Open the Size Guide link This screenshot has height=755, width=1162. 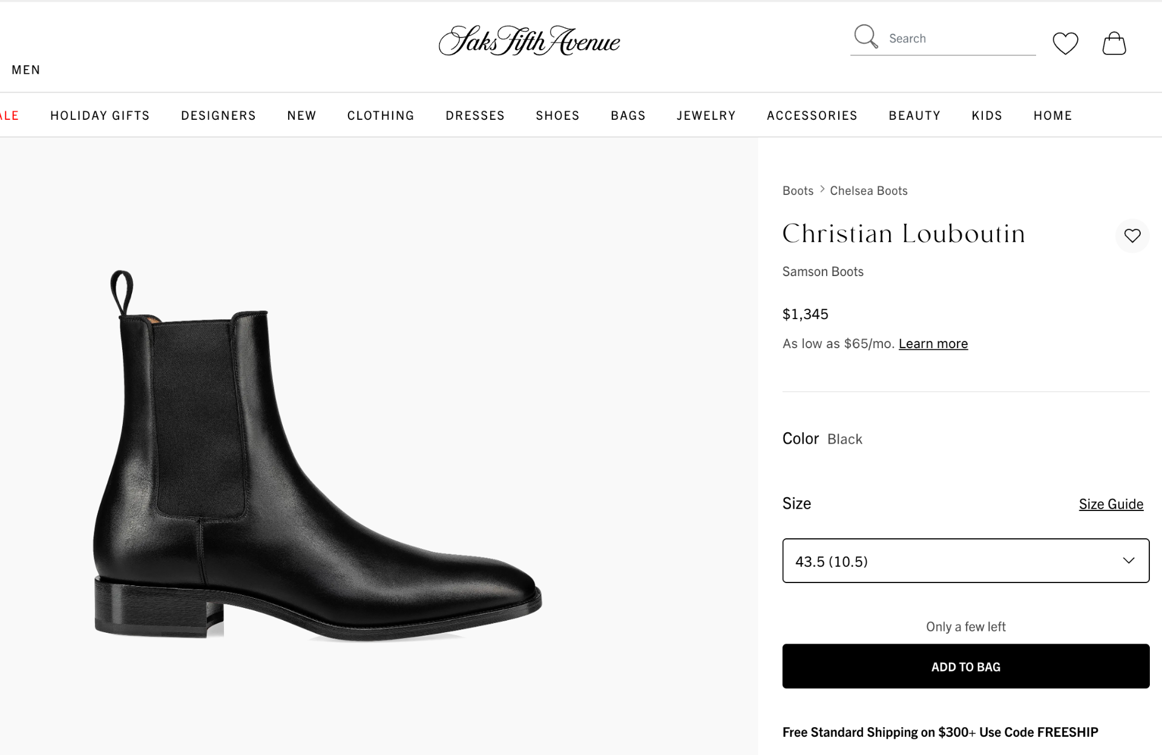[x=1111, y=503]
